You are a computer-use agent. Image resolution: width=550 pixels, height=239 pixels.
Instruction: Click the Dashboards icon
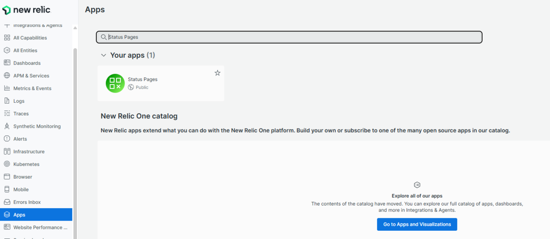pyautogui.click(x=7, y=63)
